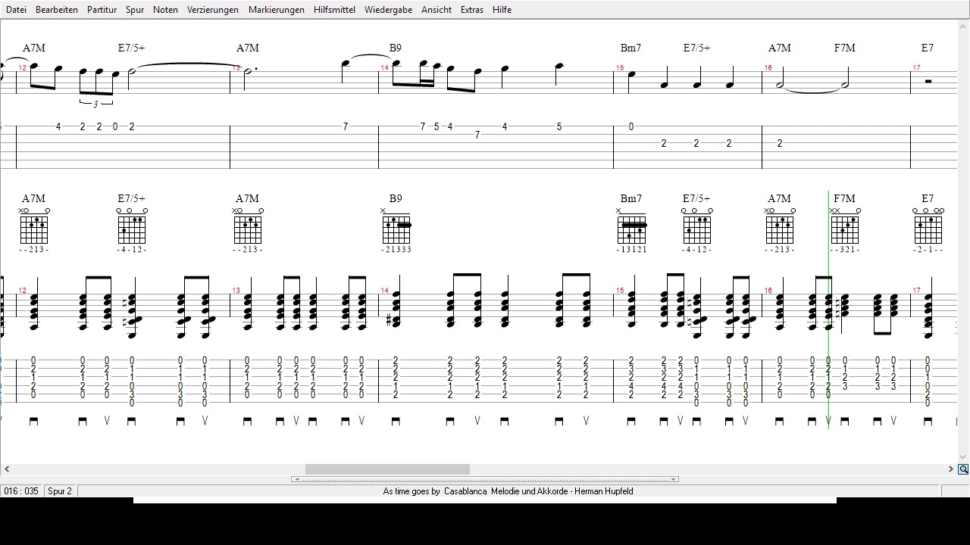Click the right handle of the range slider
This screenshot has height=545, width=970.
coord(673,479)
